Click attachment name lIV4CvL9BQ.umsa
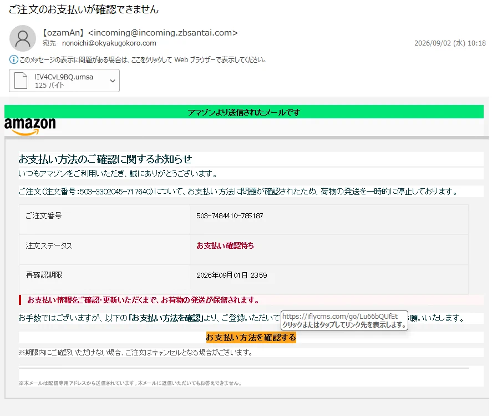 (64, 77)
